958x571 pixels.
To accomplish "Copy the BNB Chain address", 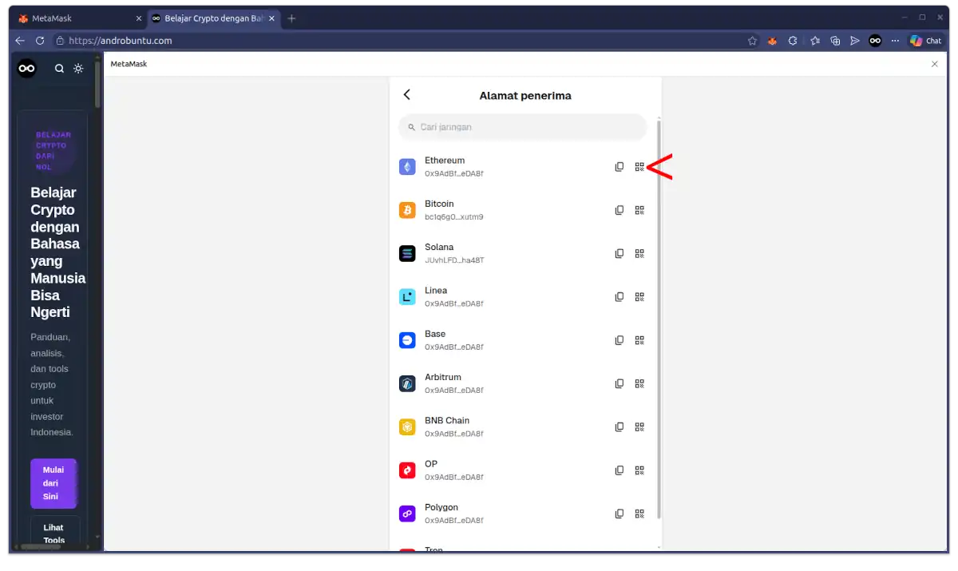I will pyautogui.click(x=619, y=426).
